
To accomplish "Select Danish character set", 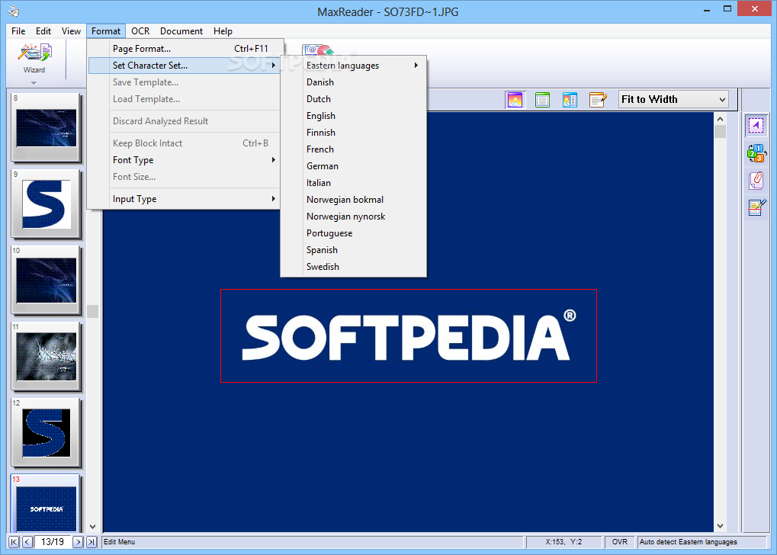I will coord(353,82).
